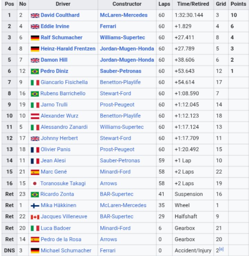The height and width of the screenshot is (256, 249).
Task: Click the Constructor column header
Action: [127, 4]
